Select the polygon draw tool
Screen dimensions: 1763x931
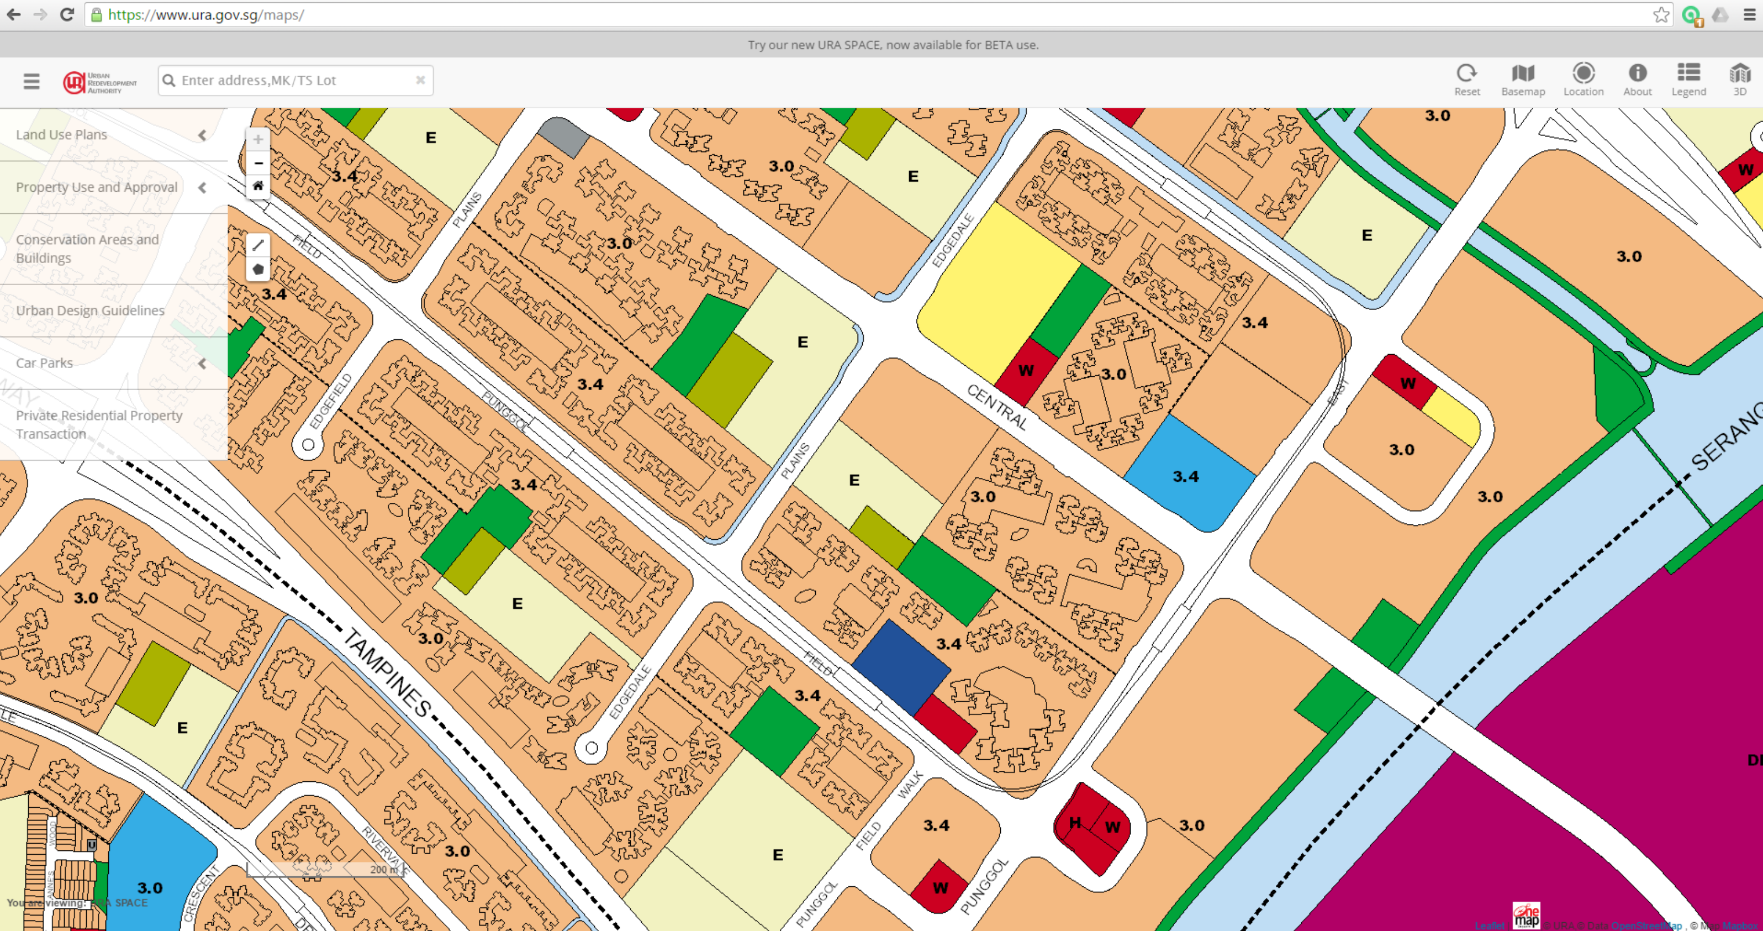tap(258, 269)
